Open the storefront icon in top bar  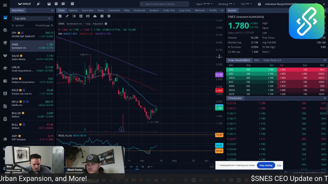pos(49,4)
